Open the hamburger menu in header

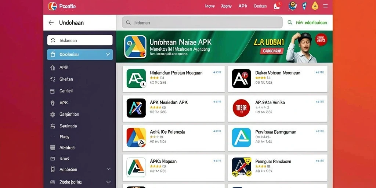[326, 6]
